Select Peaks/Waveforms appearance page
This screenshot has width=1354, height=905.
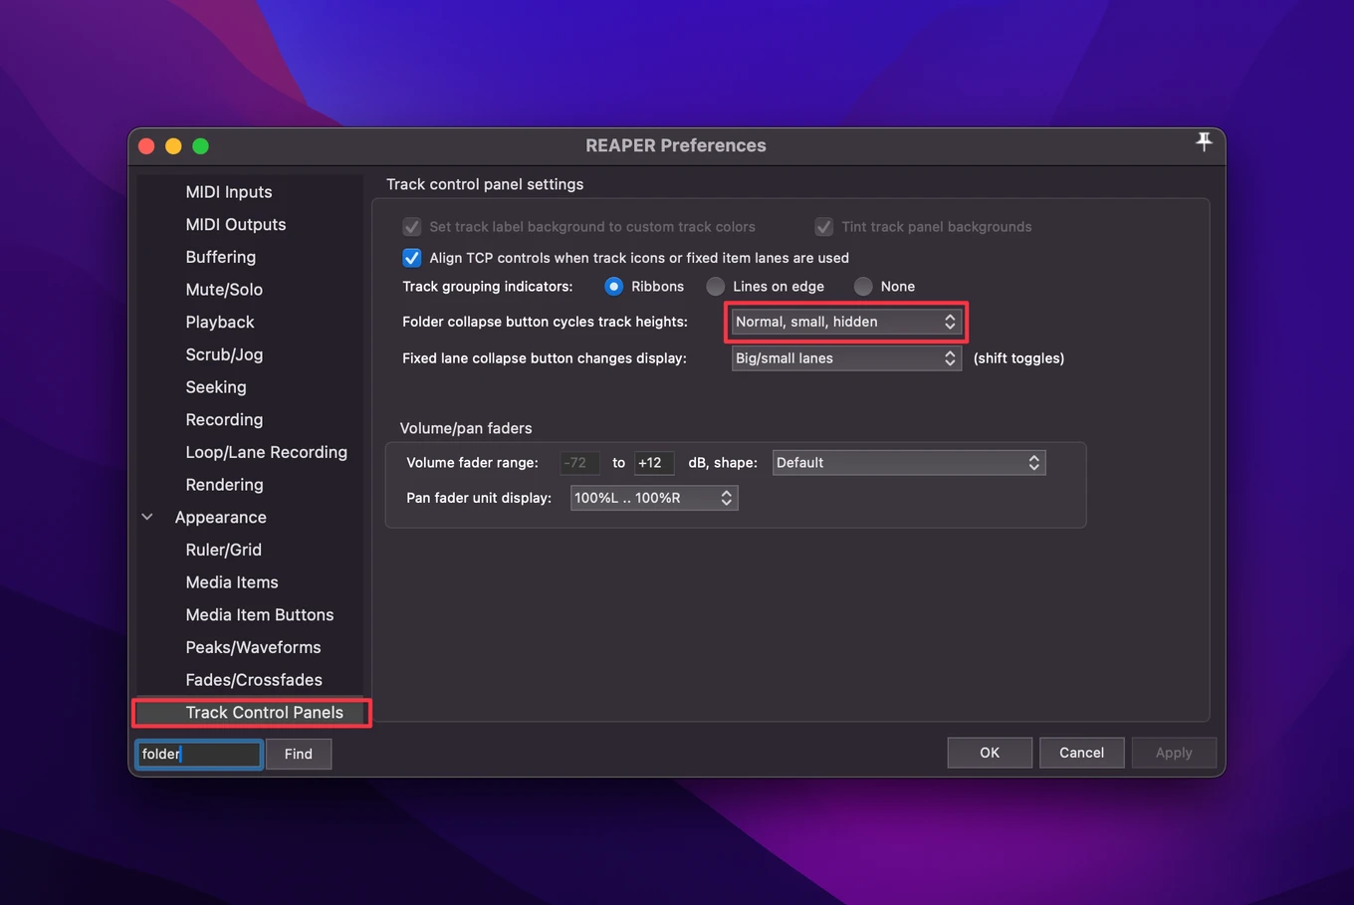pyautogui.click(x=253, y=647)
